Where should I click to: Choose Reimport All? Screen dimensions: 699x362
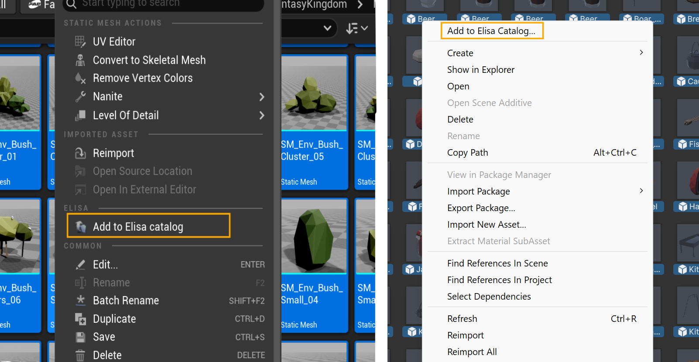(472, 352)
